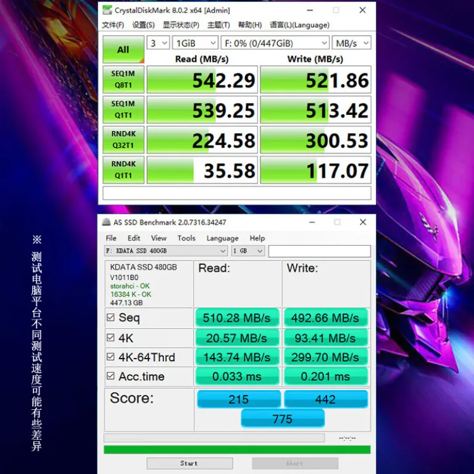Screen dimensions: 474x474
Task: Click the V1011B0 firmware text
Action: coord(124,278)
